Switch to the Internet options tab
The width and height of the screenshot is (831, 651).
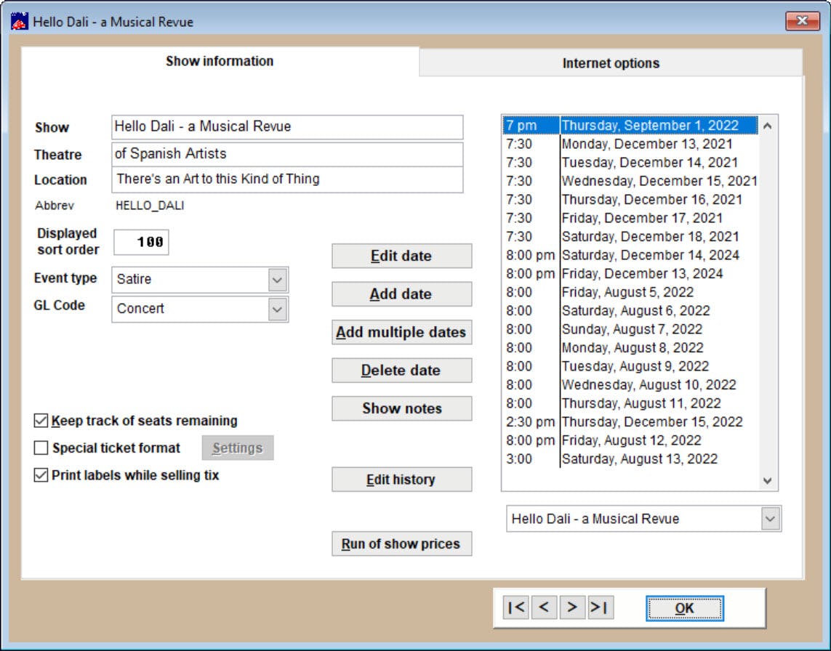point(609,63)
